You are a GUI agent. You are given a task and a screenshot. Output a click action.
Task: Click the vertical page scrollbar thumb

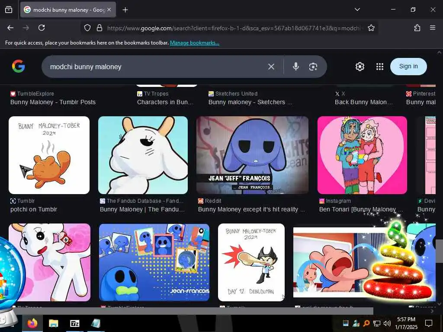pos(439,251)
